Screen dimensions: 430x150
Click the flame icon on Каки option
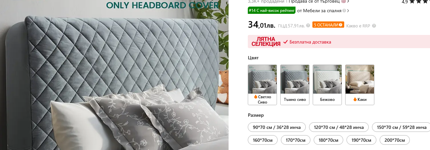pos(355,99)
